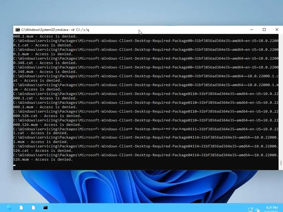The height and width of the screenshot is (212, 283).
Task: Click the last line '526.mum - Access is denied.'
Action: pos(43,160)
